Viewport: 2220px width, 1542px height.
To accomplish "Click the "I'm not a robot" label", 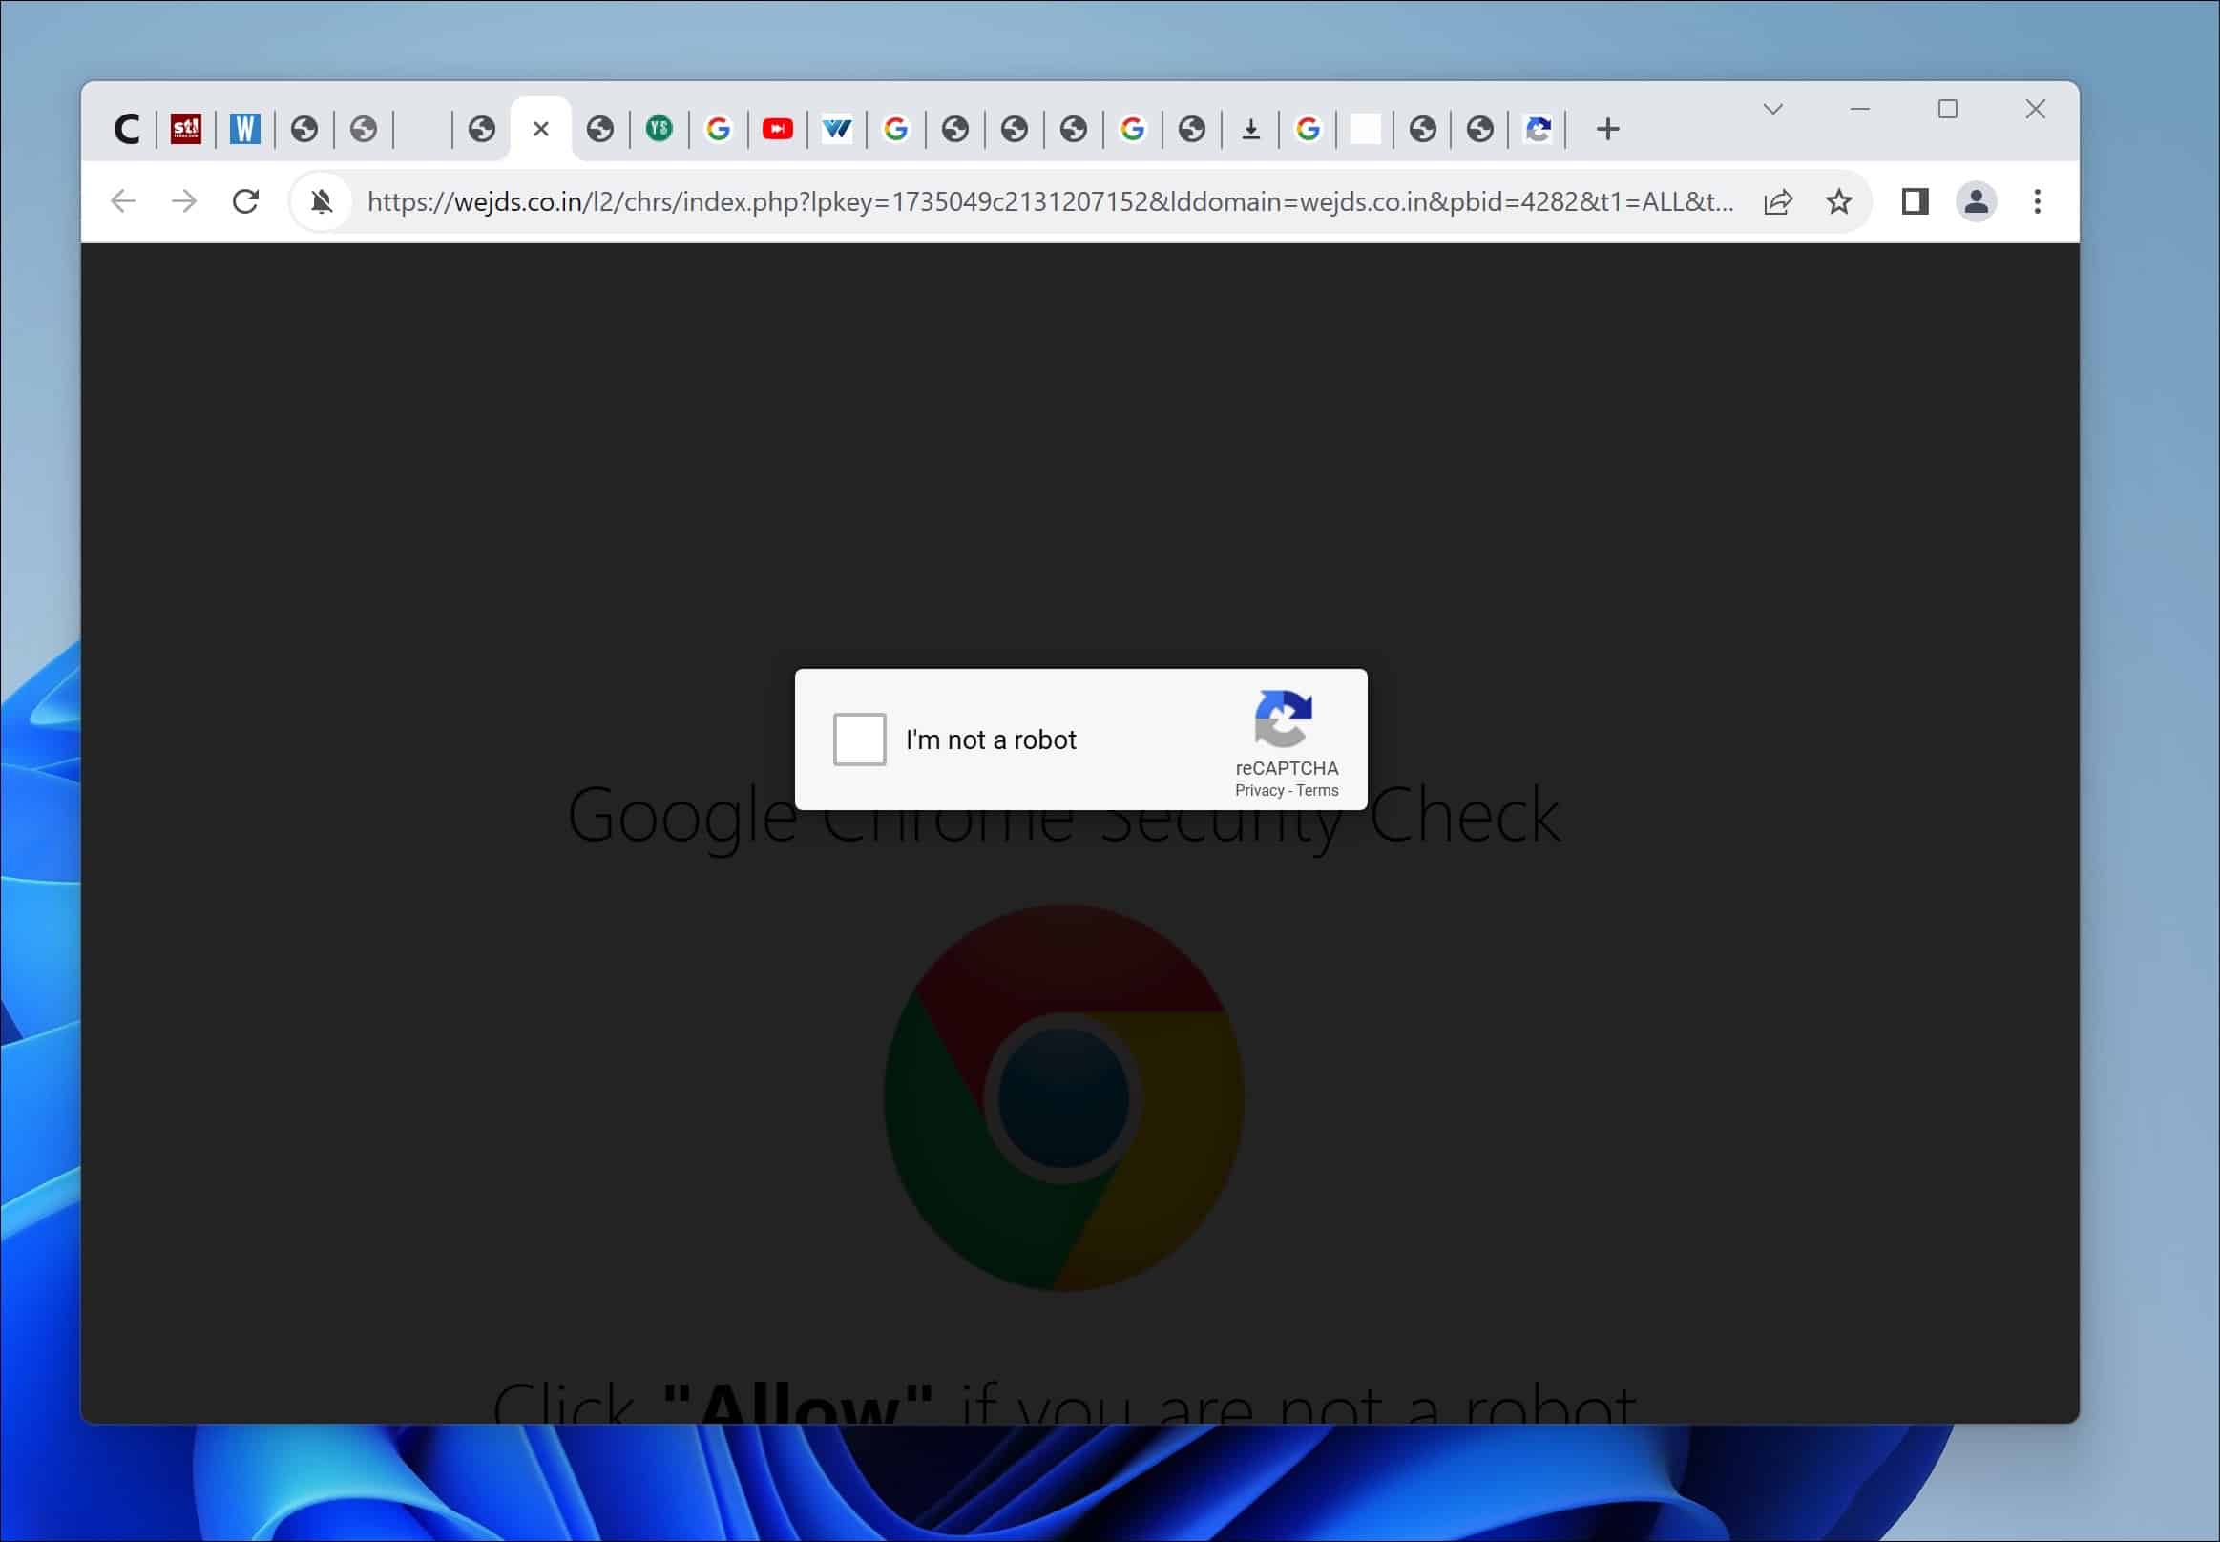I will click(x=991, y=740).
